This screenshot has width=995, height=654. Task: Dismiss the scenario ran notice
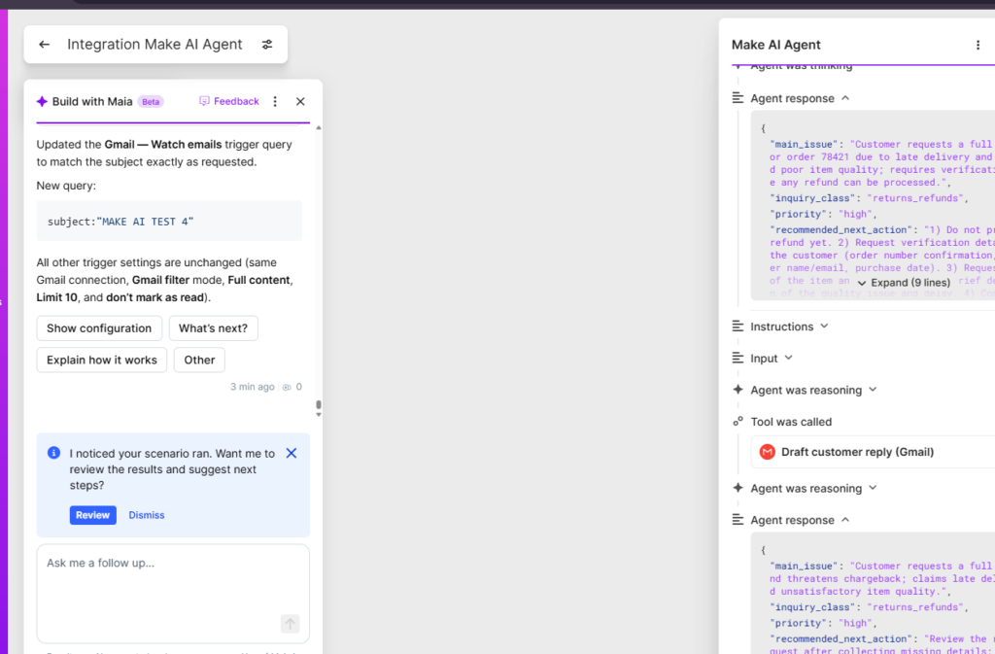tap(147, 515)
